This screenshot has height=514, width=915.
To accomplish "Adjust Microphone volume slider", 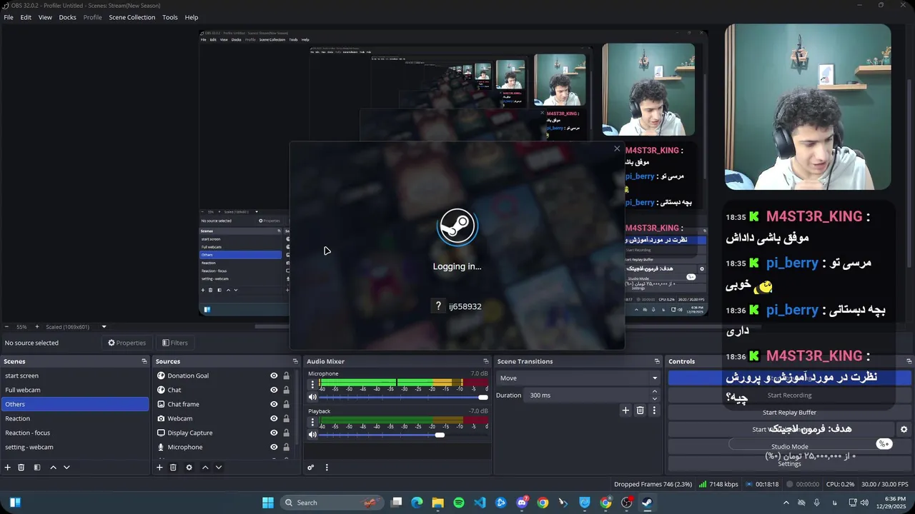I will (x=404, y=397).
